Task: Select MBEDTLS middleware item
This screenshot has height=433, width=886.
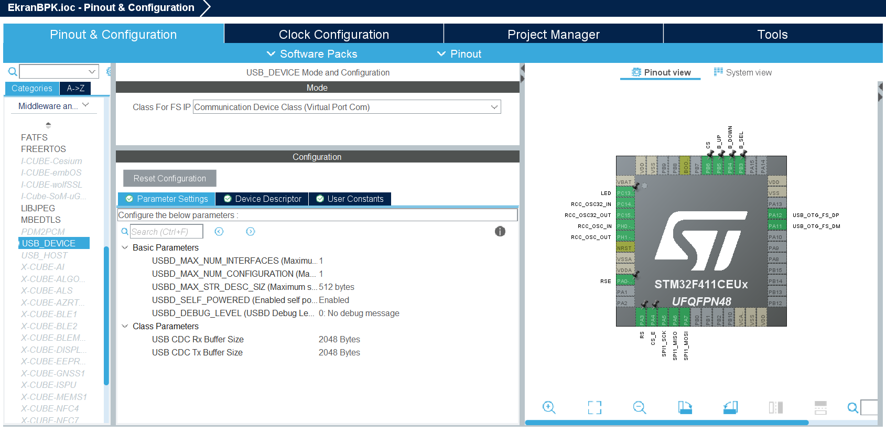Action: 41,220
